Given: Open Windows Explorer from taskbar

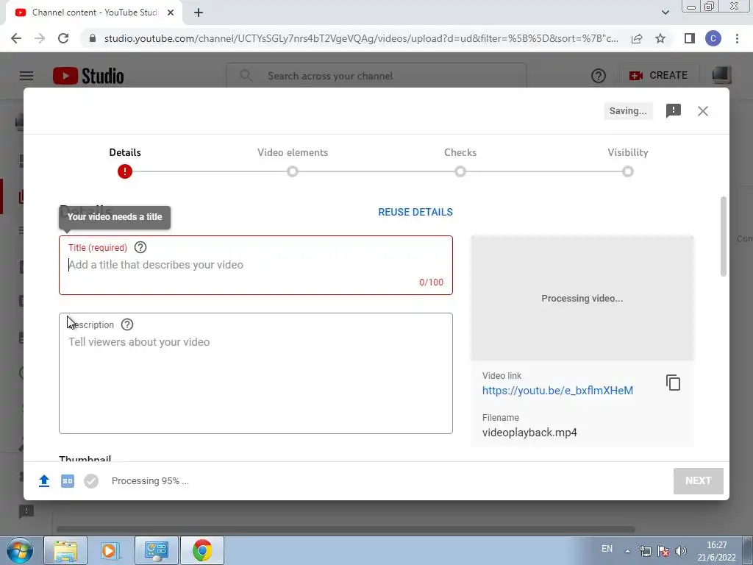Looking at the screenshot, I should 65,550.
